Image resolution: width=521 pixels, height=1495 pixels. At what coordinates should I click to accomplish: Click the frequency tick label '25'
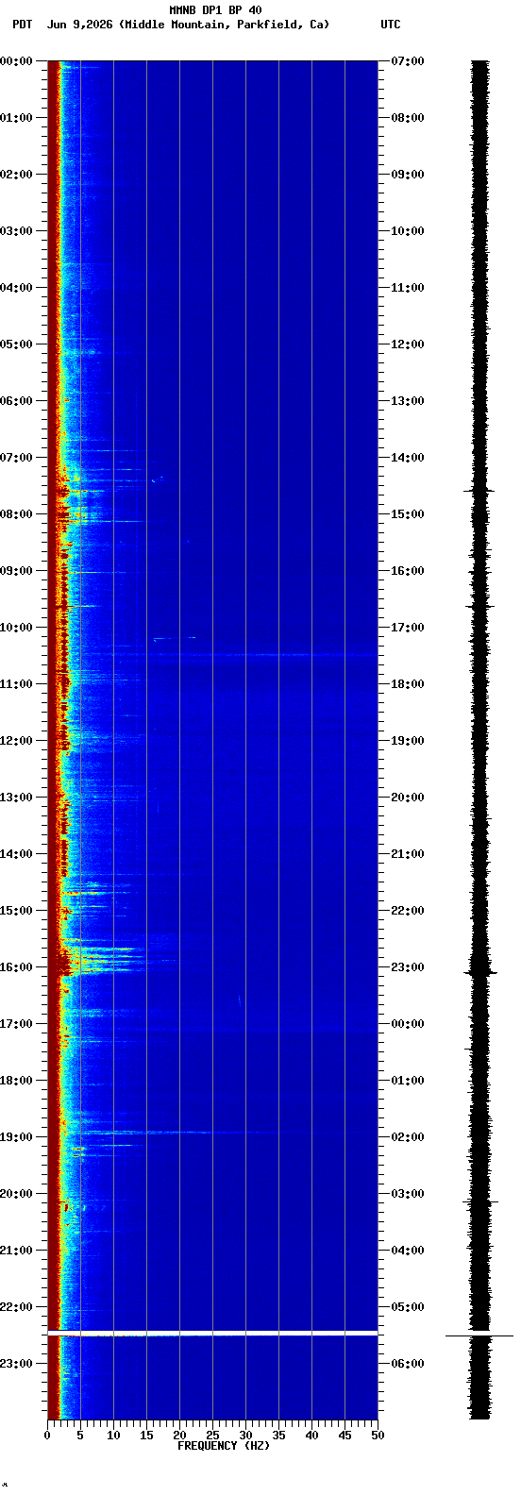tap(212, 1436)
